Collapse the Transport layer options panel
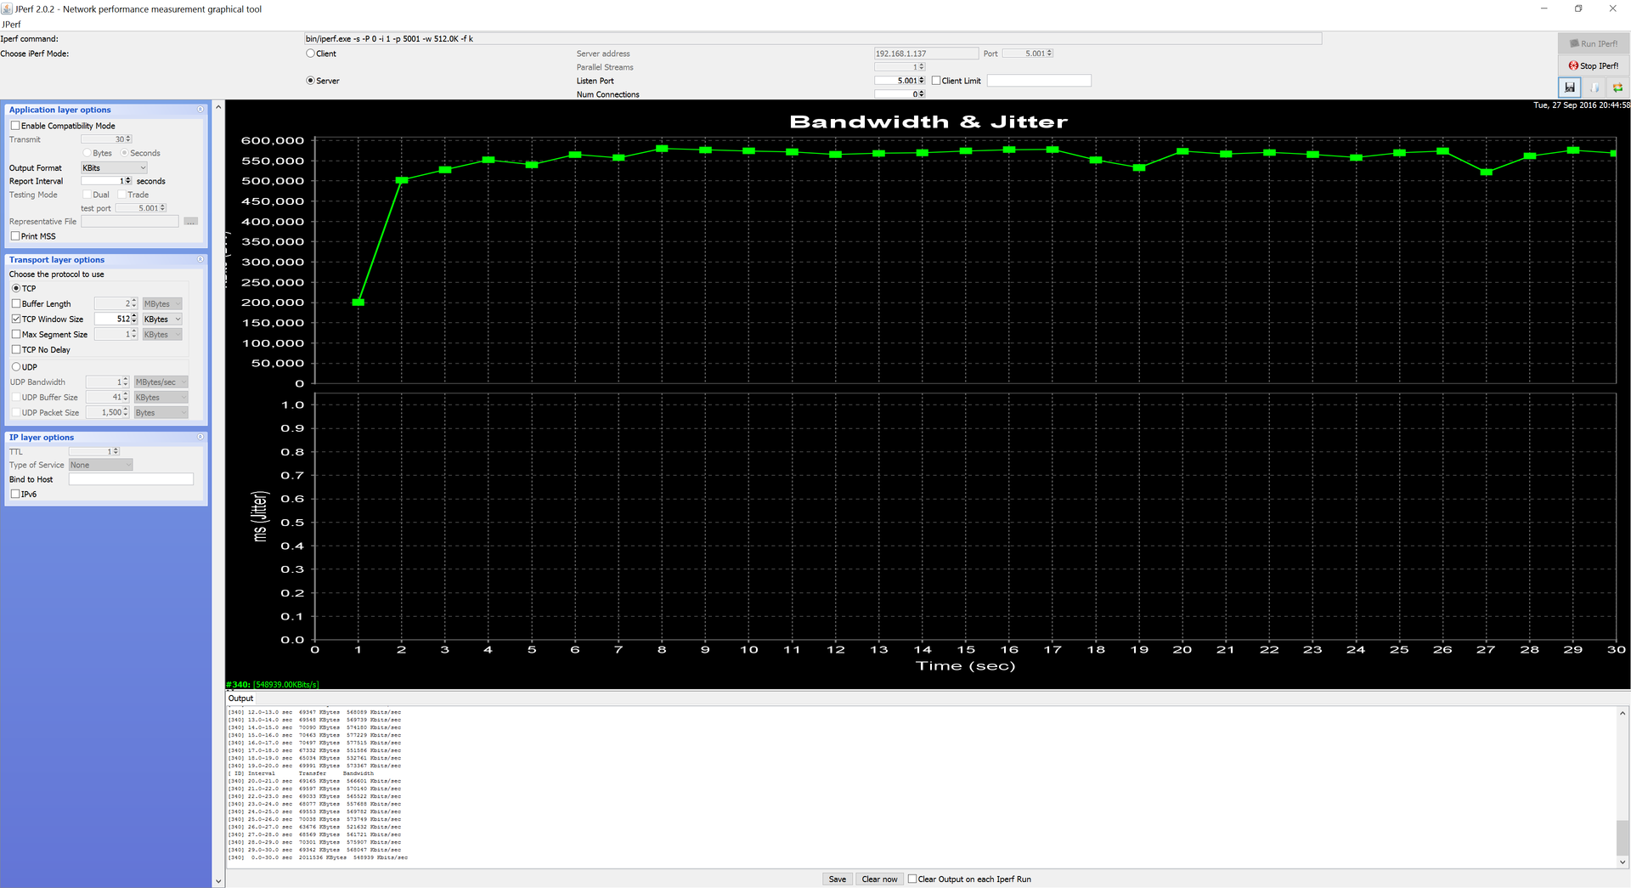This screenshot has height=888, width=1631. (200, 259)
